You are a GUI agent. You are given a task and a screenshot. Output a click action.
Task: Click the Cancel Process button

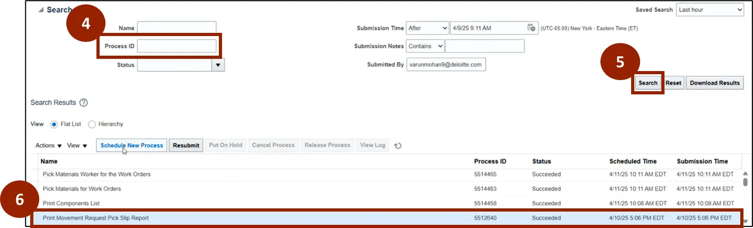pyautogui.click(x=273, y=145)
